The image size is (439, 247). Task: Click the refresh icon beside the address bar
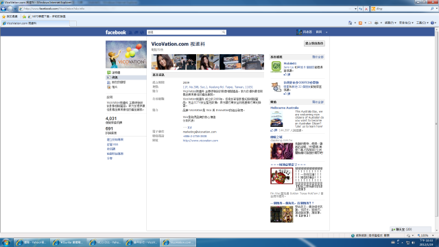(361, 9)
